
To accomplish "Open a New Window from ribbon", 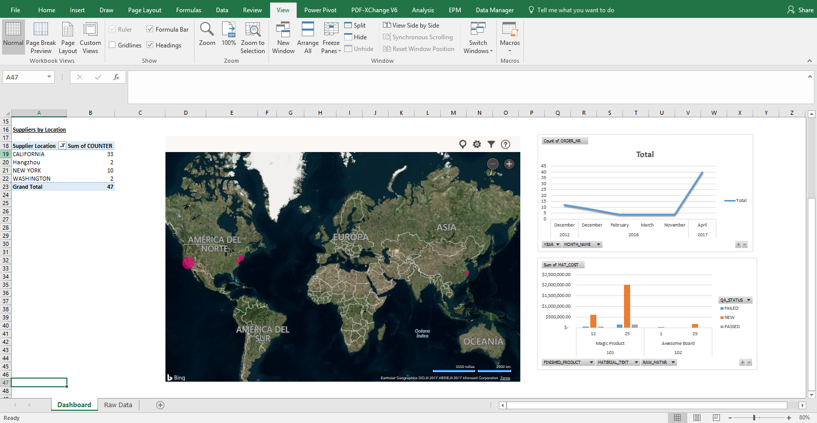I will (x=283, y=37).
